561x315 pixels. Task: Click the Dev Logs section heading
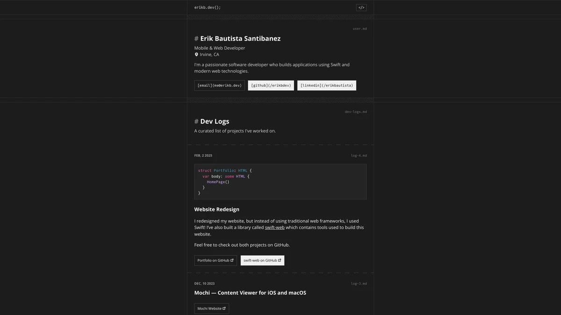[x=215, y=121]
